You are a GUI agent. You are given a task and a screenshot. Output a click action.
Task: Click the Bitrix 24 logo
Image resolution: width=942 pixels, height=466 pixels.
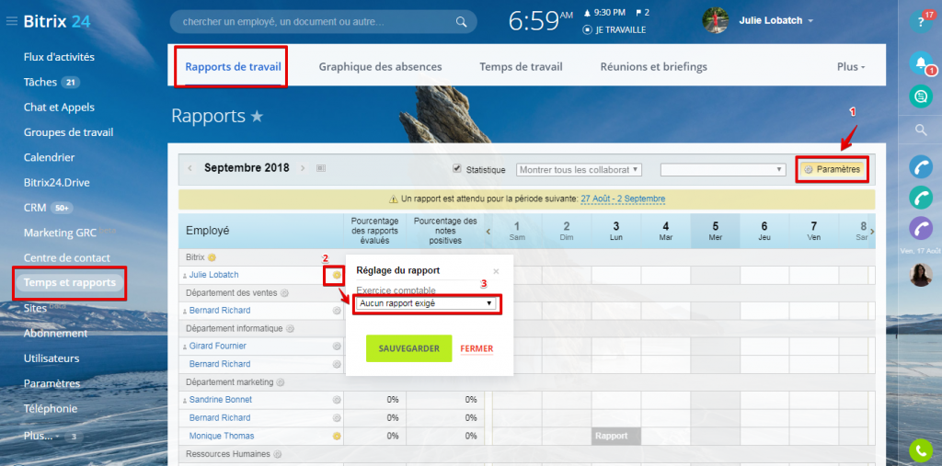(57, 22)
